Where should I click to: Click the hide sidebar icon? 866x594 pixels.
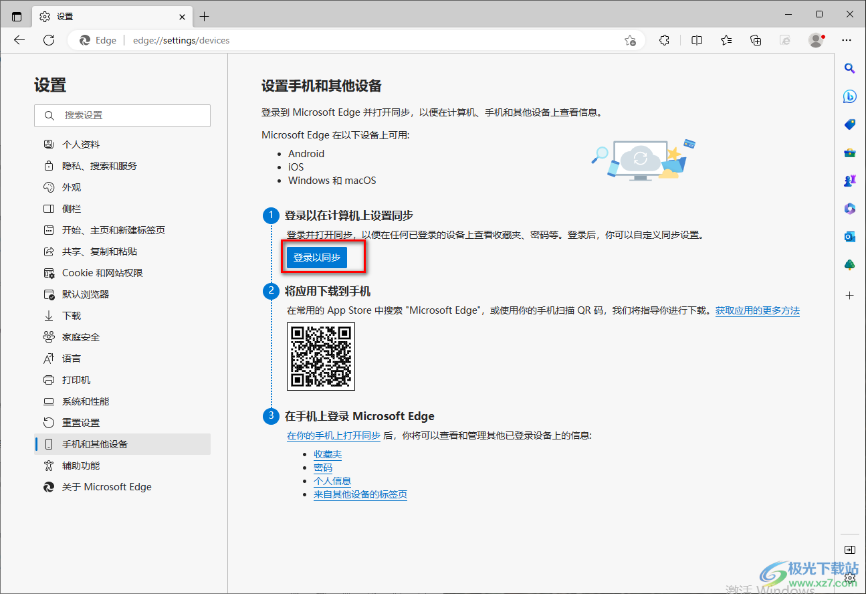pyautogui.click(x=850, y=550)
